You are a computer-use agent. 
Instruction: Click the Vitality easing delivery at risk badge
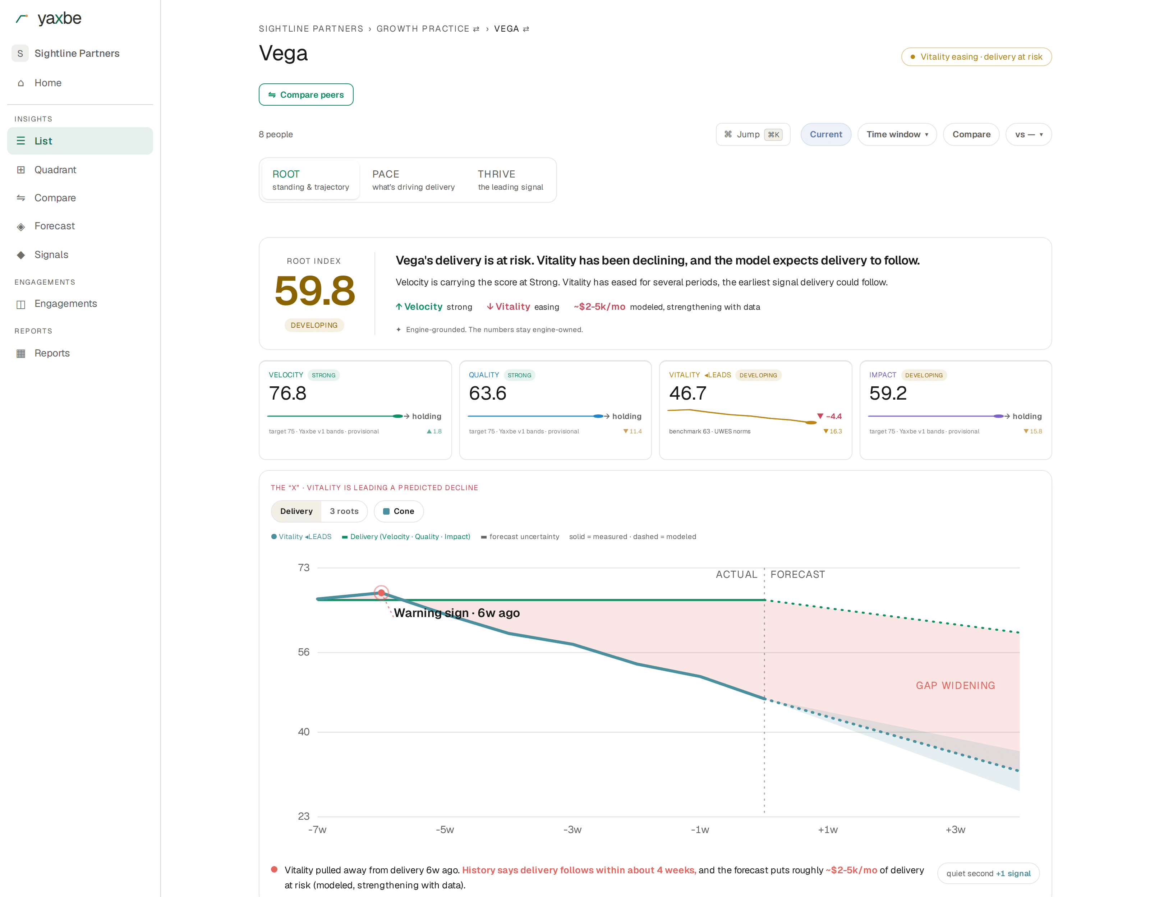pos(976,57)
